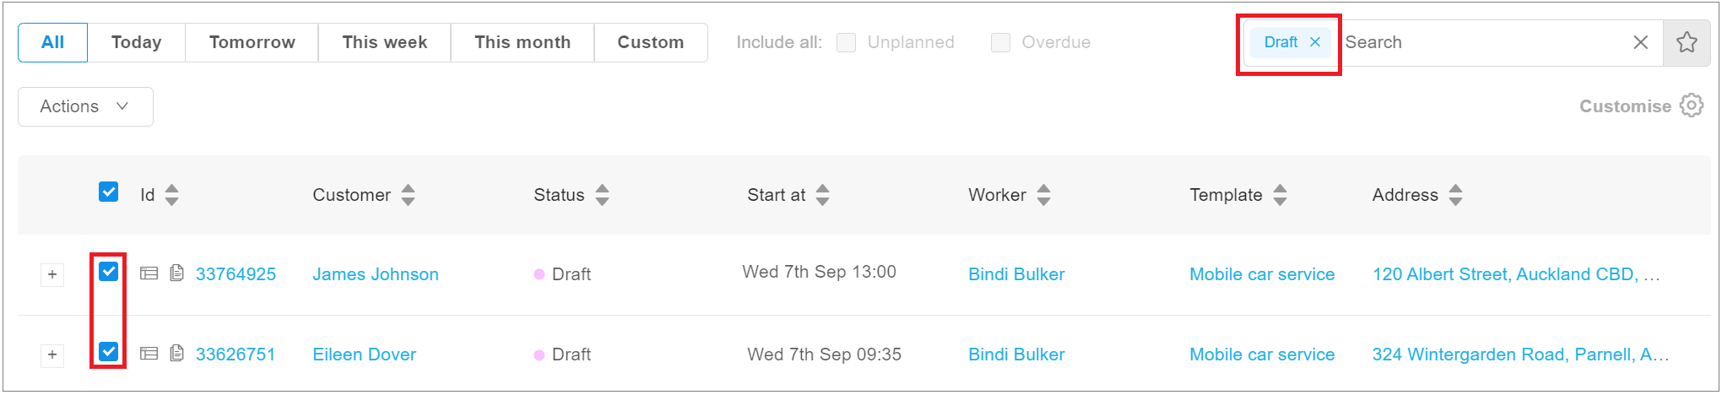1722x395 pixels.
Task: Sort the table by Id column
Action: [171, 195]
